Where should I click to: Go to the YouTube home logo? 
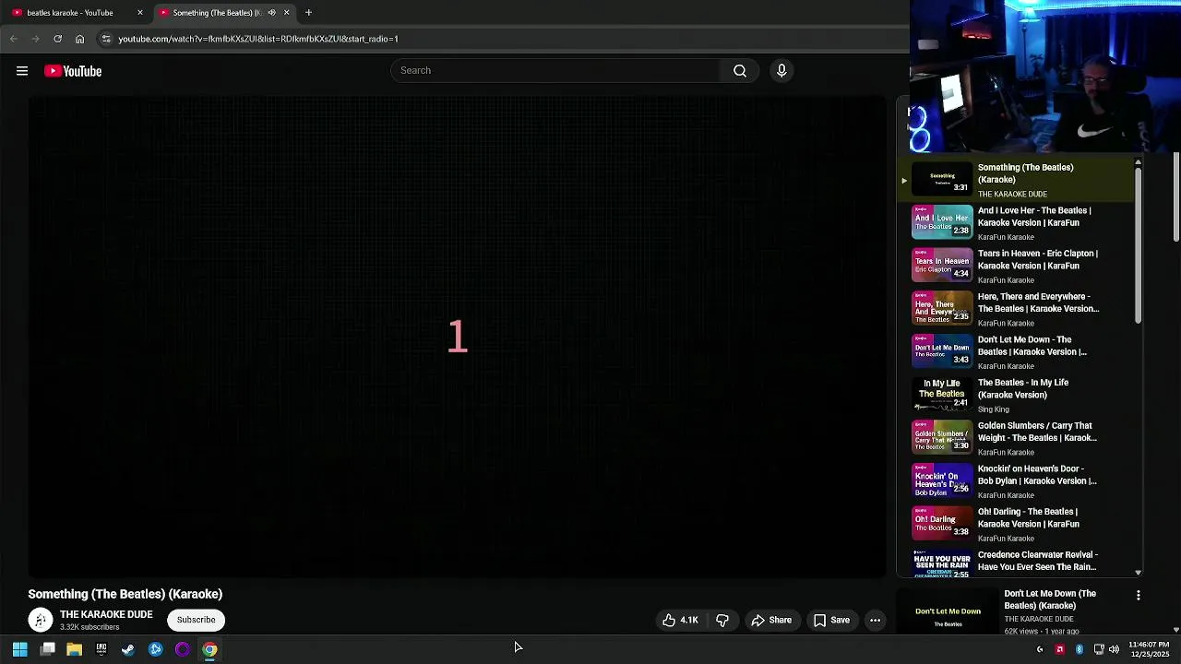click(x=73, y=71)
